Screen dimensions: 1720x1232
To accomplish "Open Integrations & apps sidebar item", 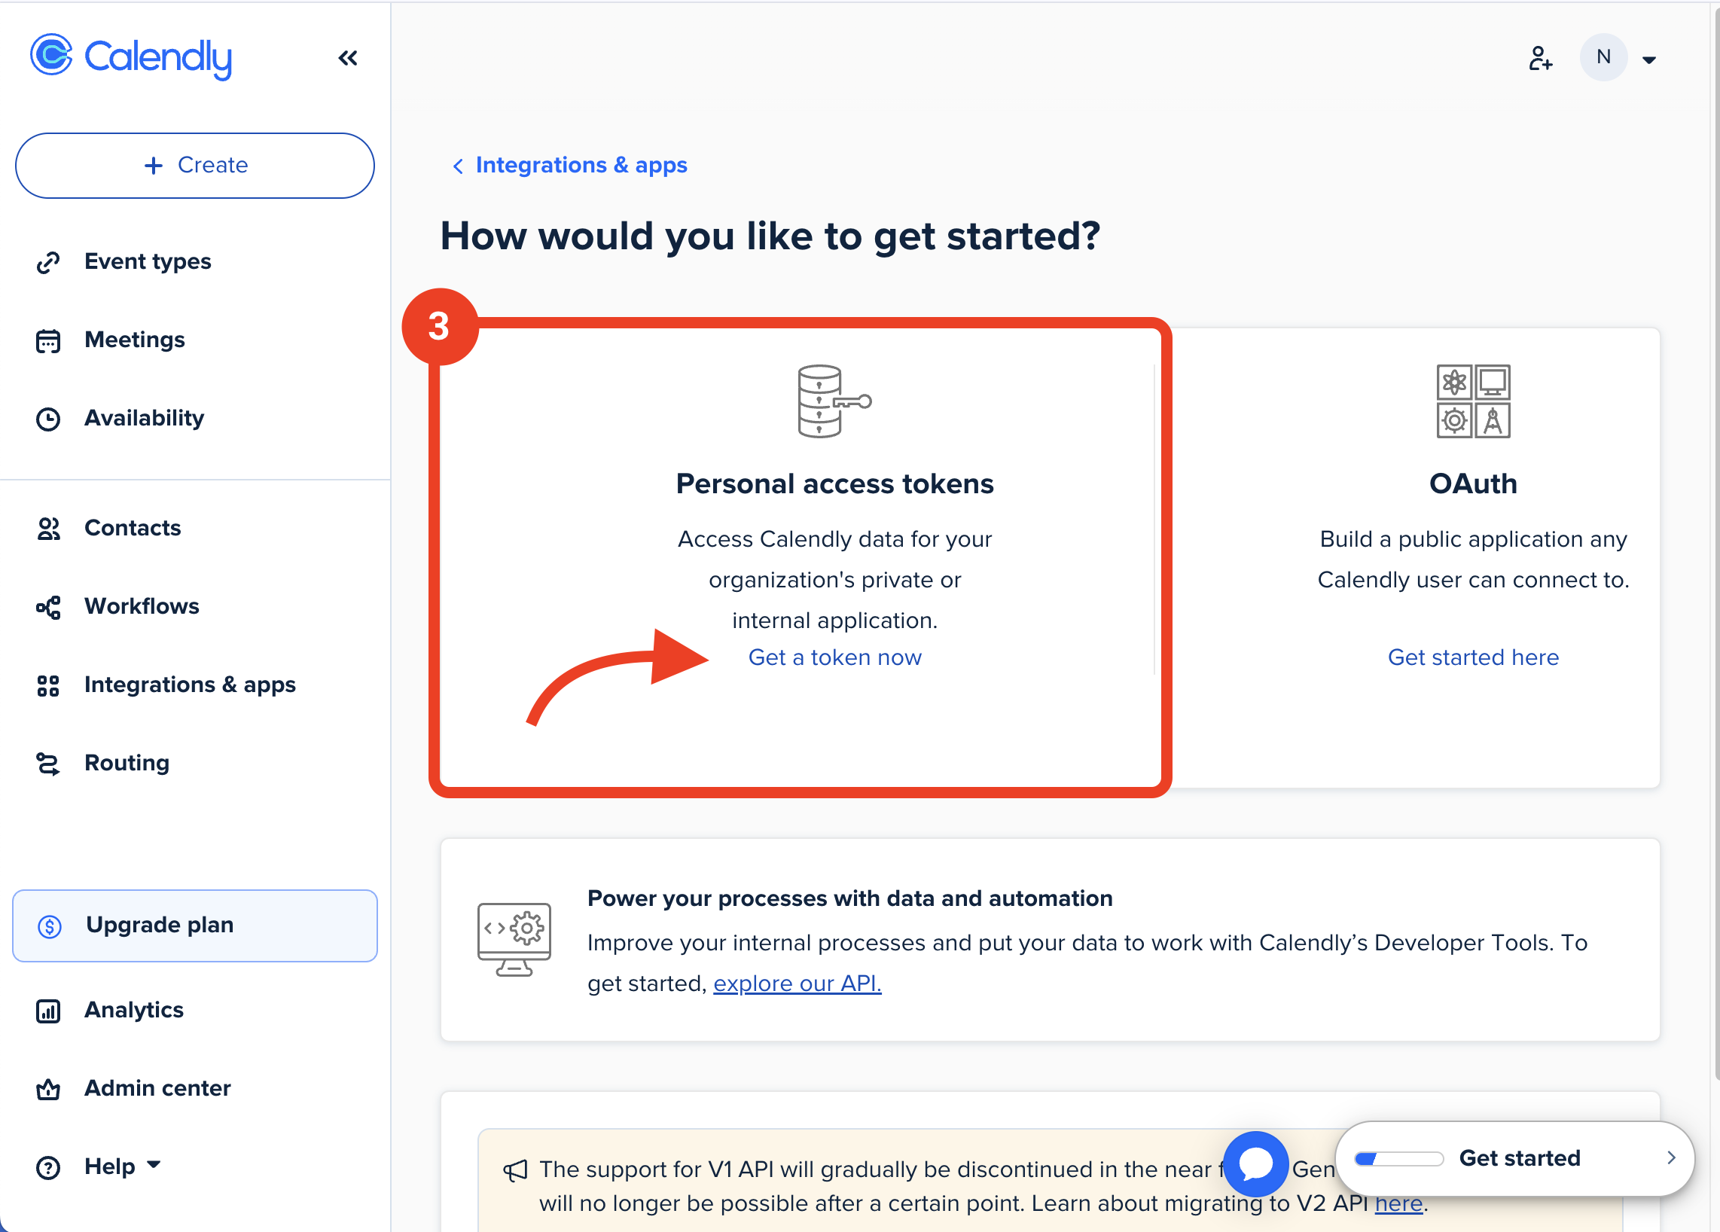I will click(190, 685).
